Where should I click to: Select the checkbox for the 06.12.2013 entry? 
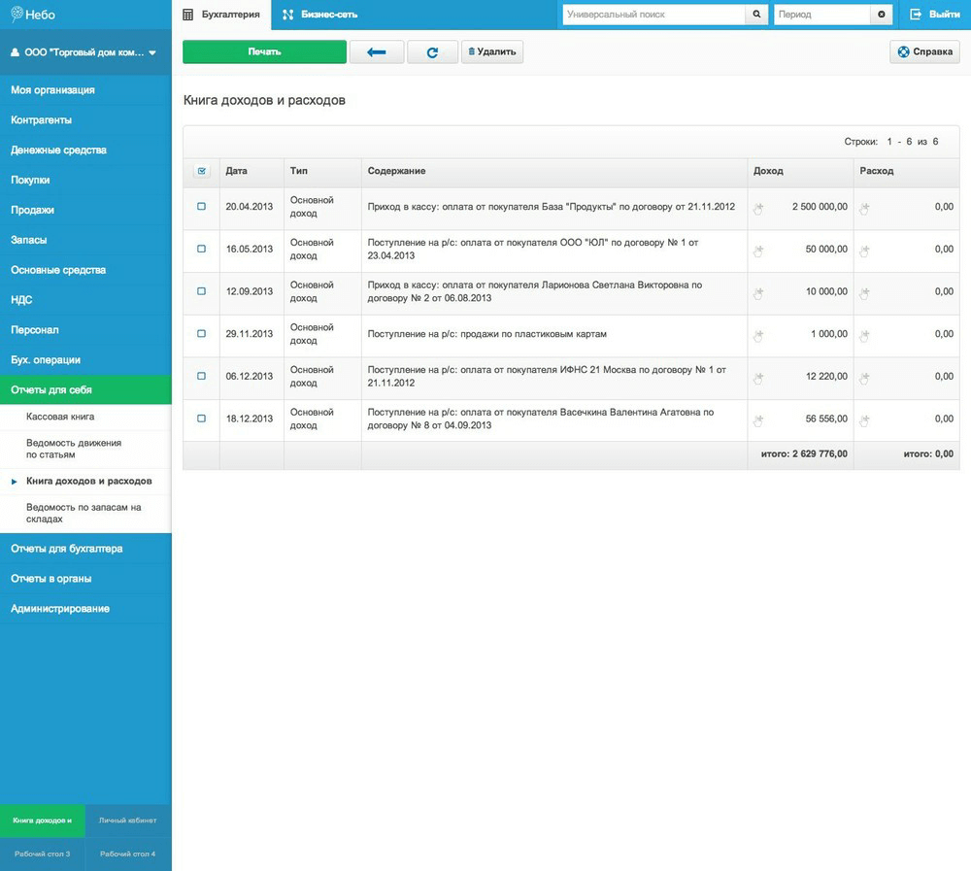click(x=201, y=376)
